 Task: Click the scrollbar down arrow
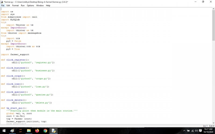(x=213, y=123)
